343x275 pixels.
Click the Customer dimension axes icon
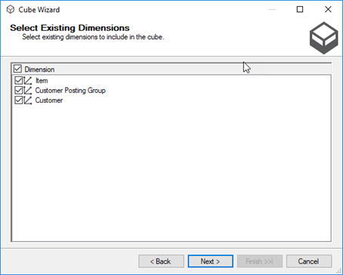[28, 100]
